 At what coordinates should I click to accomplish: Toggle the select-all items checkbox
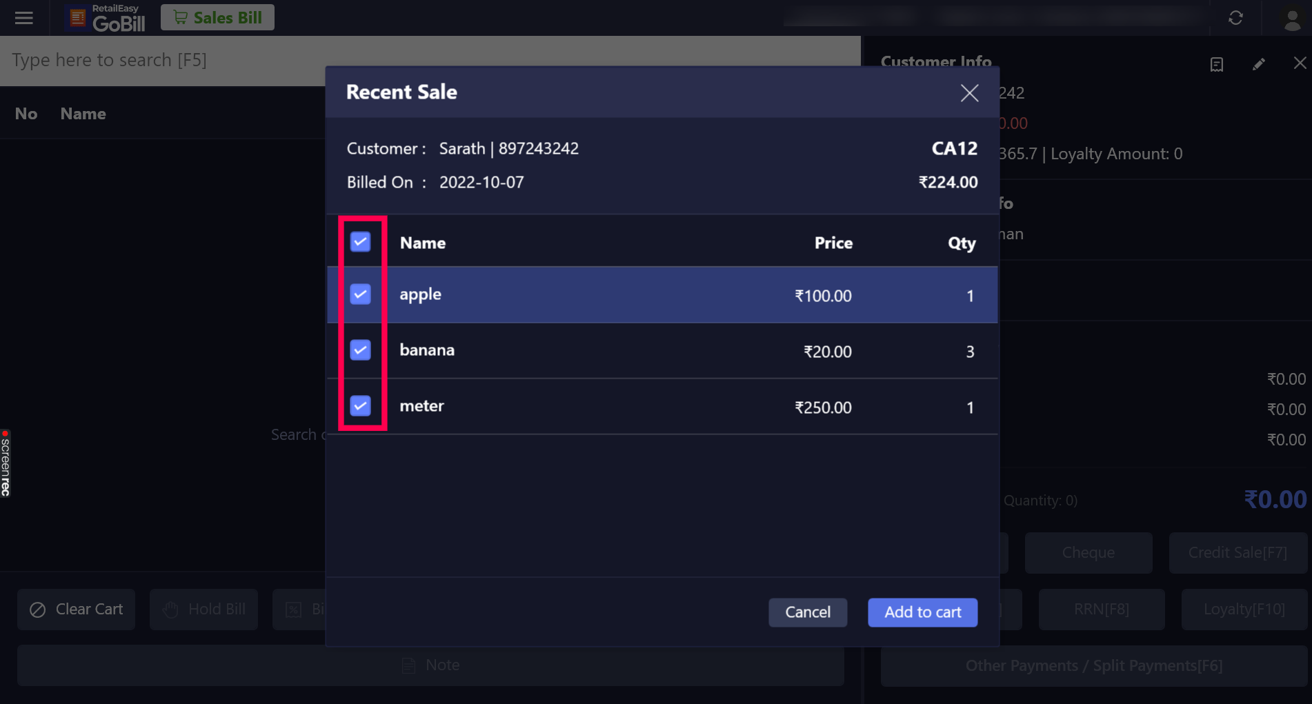pos(360,242)
